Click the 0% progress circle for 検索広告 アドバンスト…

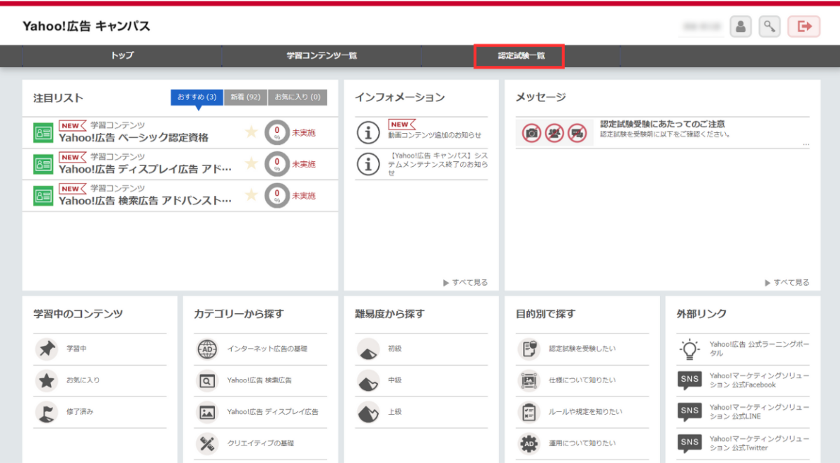(x=277, y=195)
